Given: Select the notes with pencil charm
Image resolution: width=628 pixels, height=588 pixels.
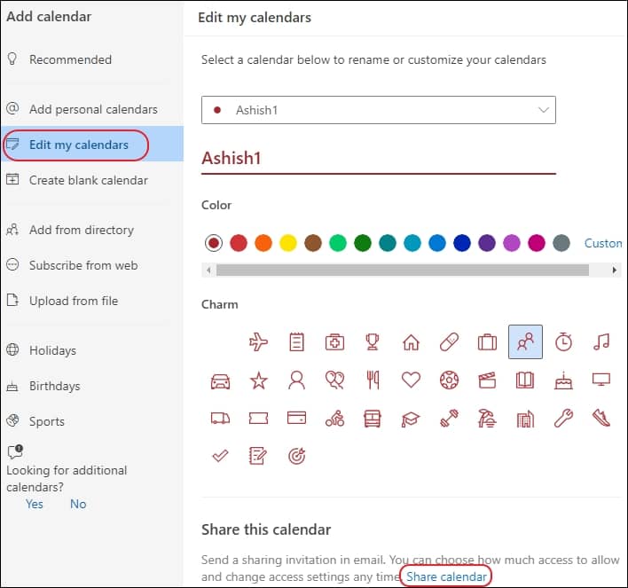Looking at the screenshot, I should coord(257,456).
